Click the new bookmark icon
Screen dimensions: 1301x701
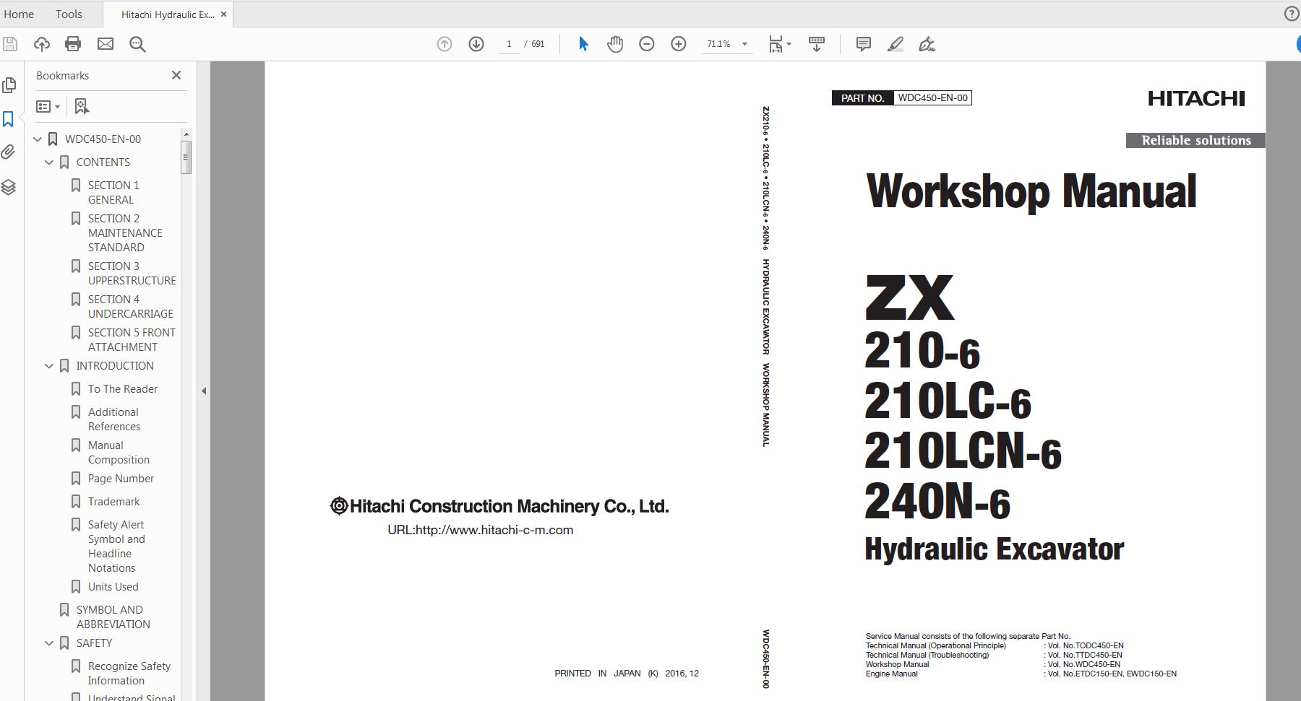point(82,106)
